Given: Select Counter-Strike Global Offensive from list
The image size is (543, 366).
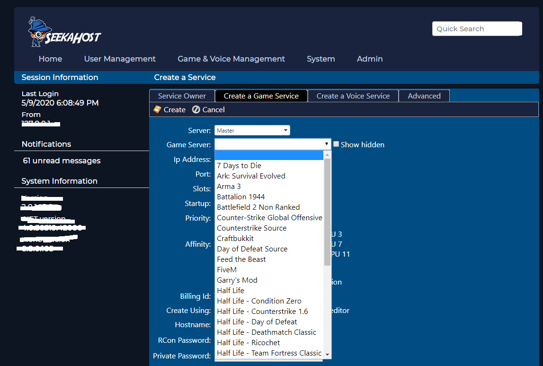Looking at the screenshot, I should 269,217.
